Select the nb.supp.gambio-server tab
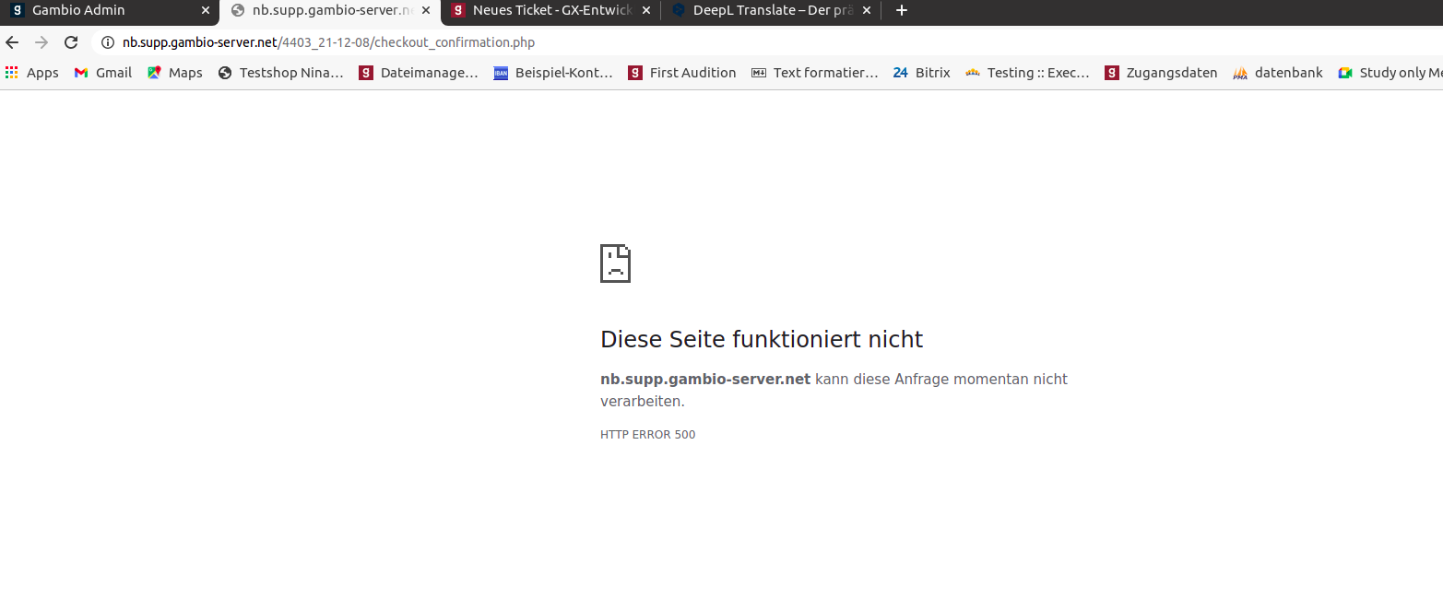The width and height of the screenshot is (1443, 609). click(330, 11)
